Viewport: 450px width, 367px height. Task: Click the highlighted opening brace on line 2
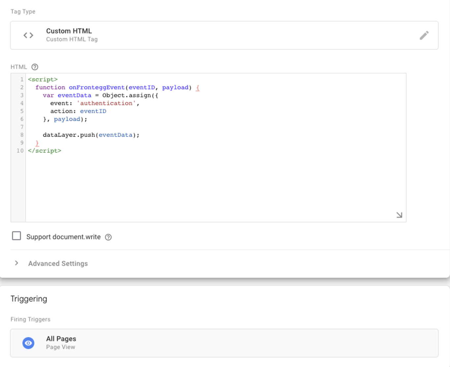point(198,88)
